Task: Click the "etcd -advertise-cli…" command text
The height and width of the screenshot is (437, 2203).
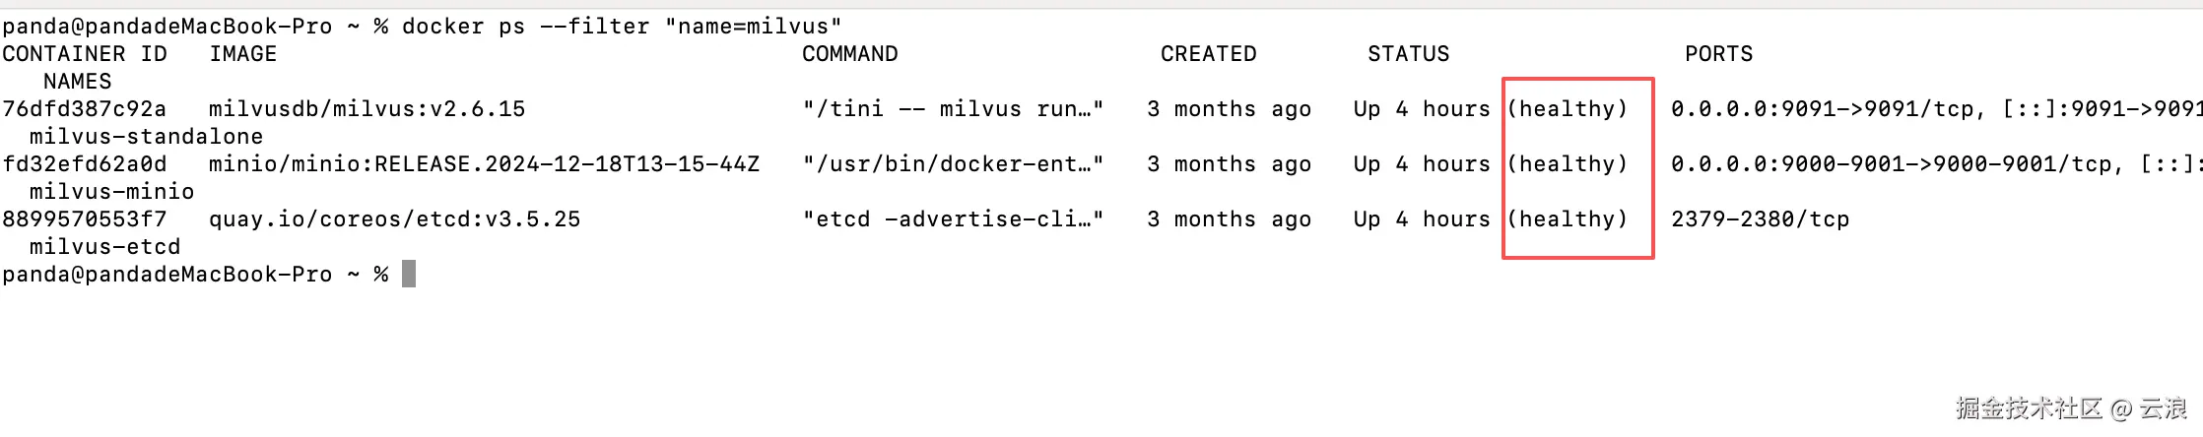Action: pos(953,219)
